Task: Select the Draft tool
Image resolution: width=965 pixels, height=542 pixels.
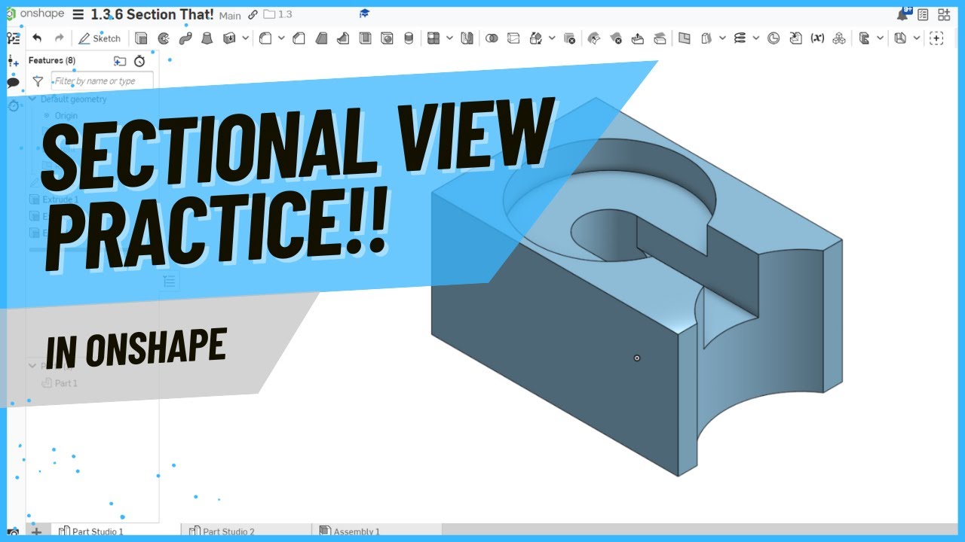Action: (321, 38)
